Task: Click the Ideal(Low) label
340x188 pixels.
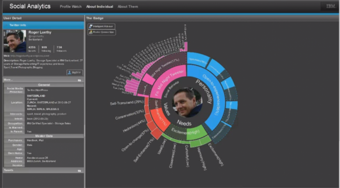Action: click(x=162, y=146)
